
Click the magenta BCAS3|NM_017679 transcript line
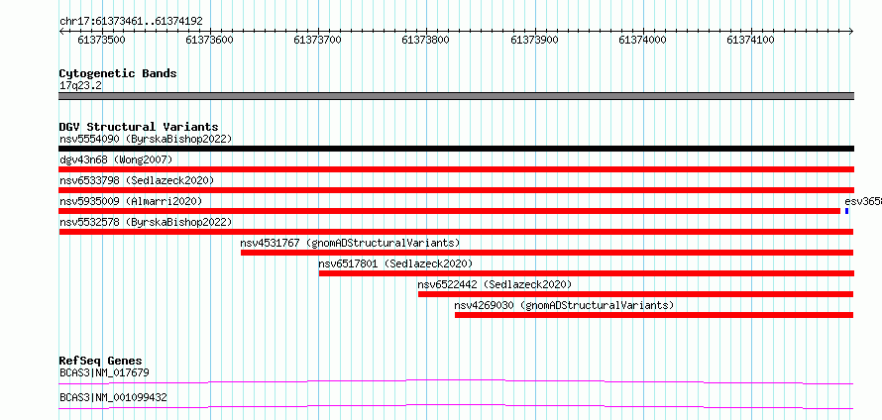click(x=456, y=382)
